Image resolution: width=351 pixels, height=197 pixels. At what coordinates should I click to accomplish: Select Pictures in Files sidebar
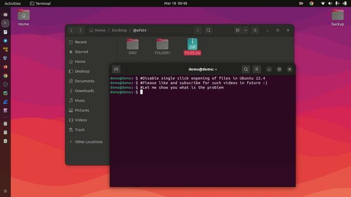tap(88, 110)
